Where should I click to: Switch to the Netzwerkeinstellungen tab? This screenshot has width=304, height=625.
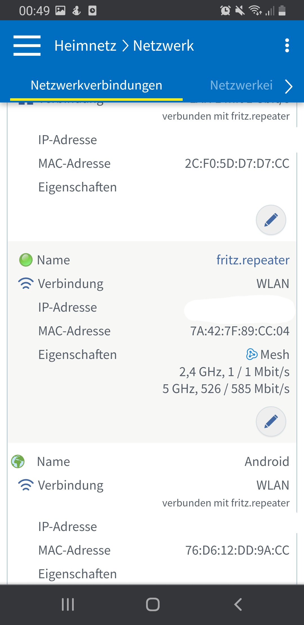pyautogui.click(x=241, y=85)
